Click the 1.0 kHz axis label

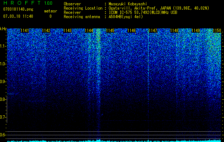tap(3, 64)
